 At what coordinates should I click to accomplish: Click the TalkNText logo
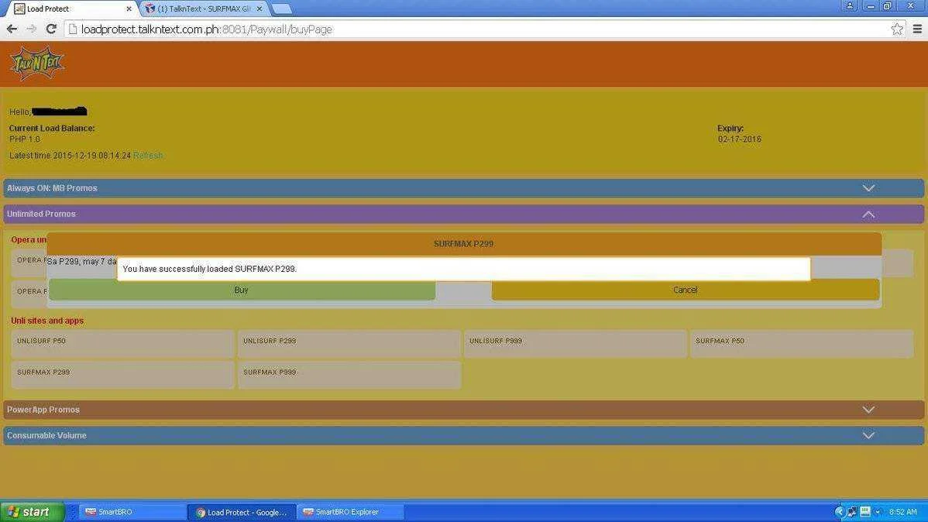tap(36, 64)
